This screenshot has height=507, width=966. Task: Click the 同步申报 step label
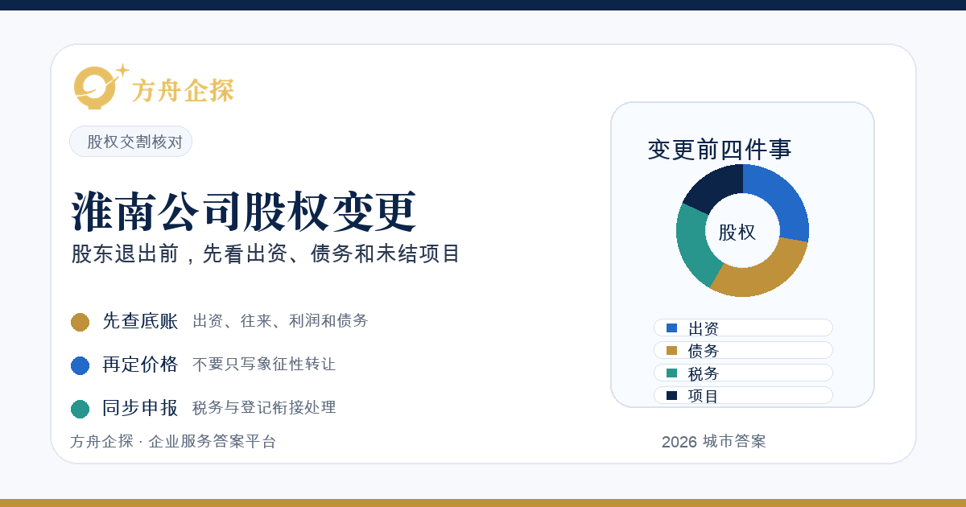[x=140, y=408]
